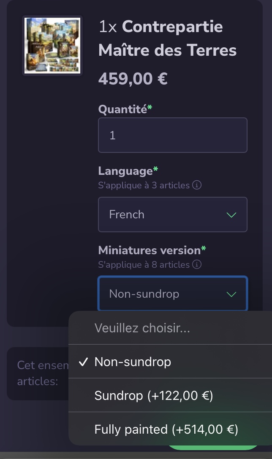
Task: Pick Fully painted (+514,00 €) option
Action: 166,429
